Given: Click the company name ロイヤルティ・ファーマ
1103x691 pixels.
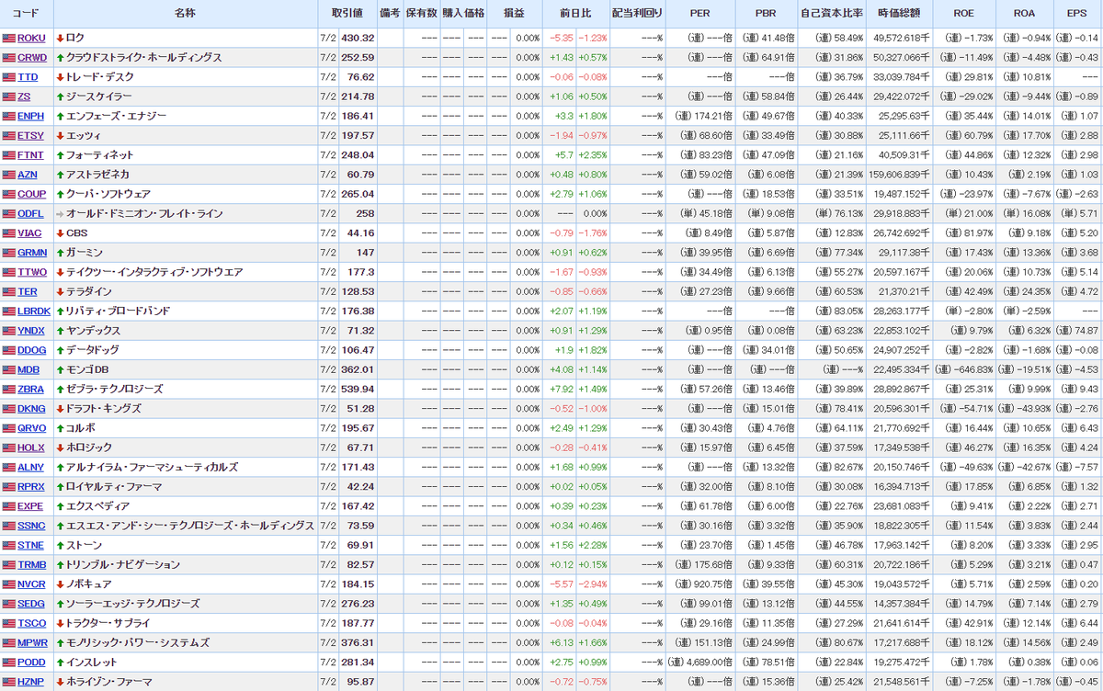Looking at the screenshot, I should [x=114, y=487].
